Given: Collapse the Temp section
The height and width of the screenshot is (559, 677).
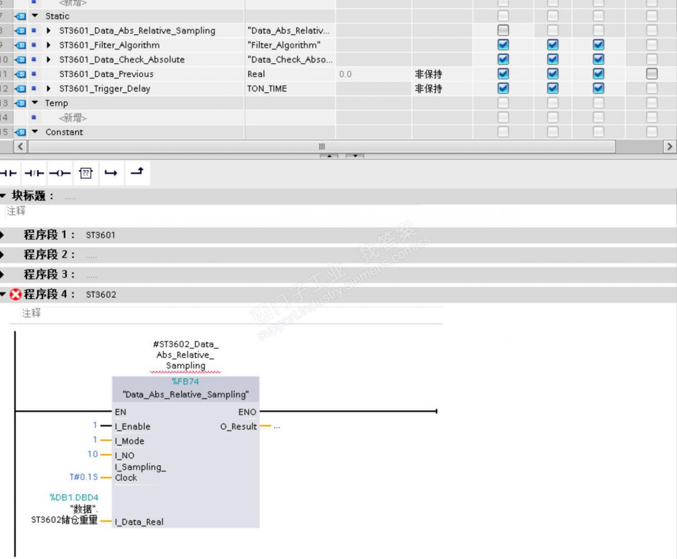Looking at the screenshot, I should 35,103.
